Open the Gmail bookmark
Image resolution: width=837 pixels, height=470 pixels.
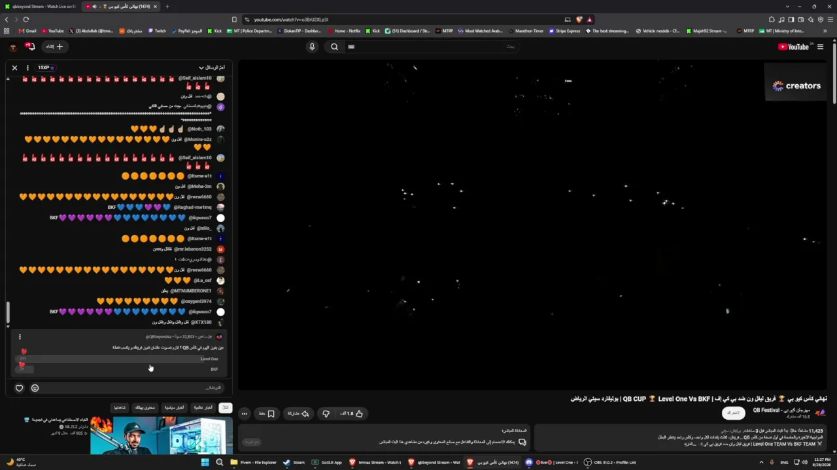[x=28, y=31]
